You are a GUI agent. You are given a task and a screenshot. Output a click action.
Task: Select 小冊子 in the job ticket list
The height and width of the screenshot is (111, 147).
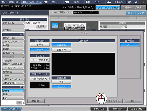[13, 90]
